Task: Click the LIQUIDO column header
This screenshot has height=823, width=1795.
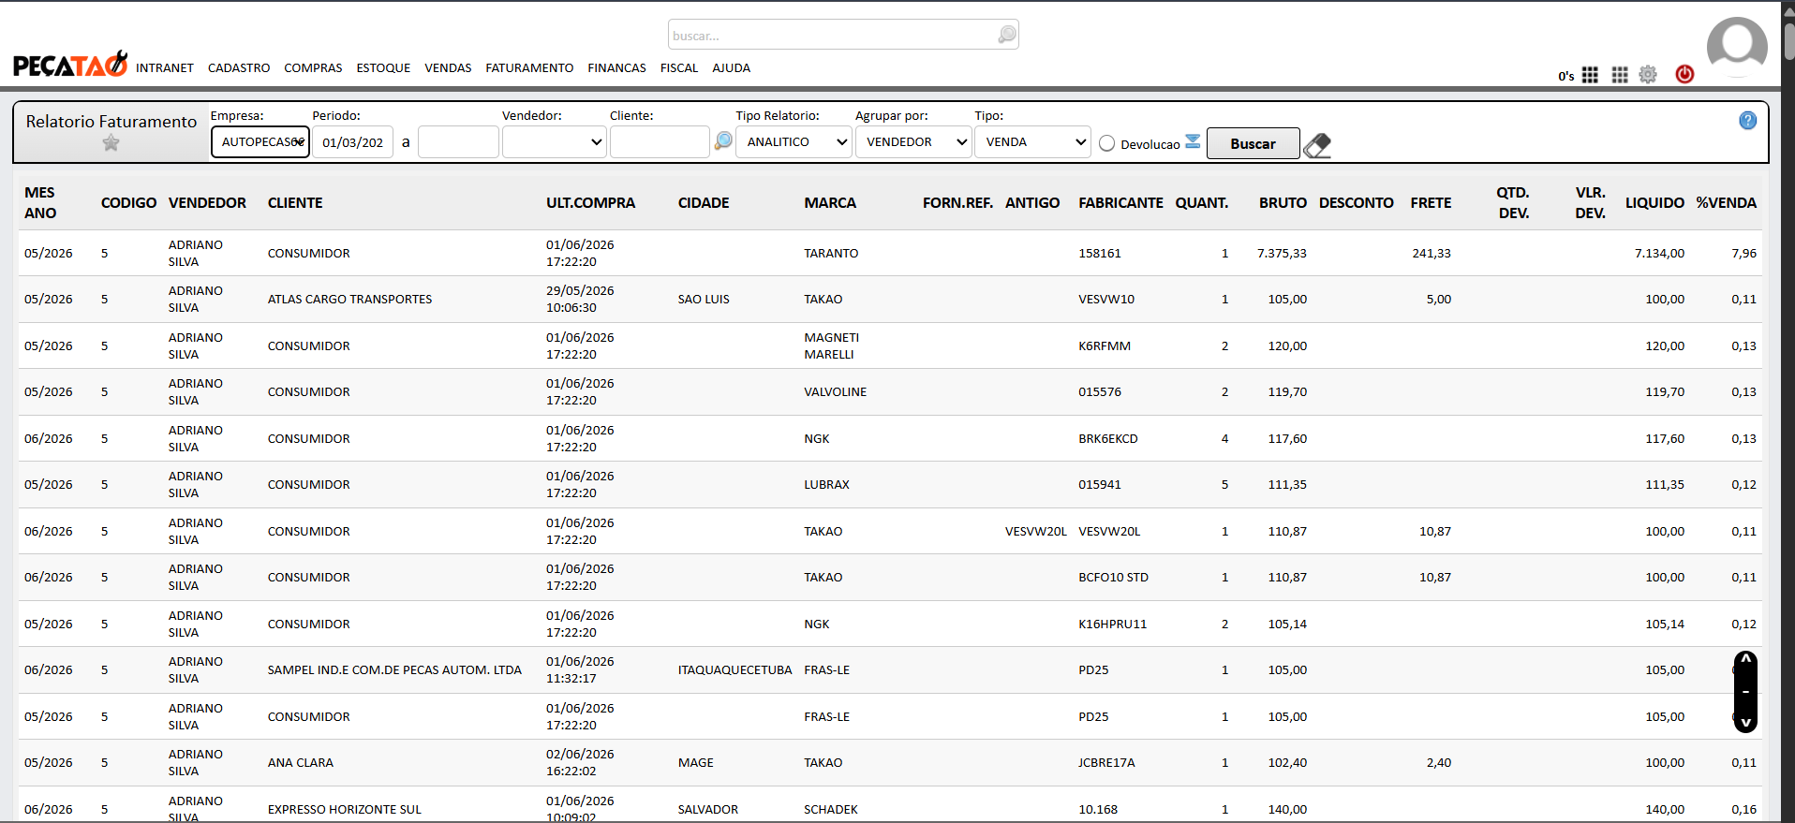Action: point(1654,203)
